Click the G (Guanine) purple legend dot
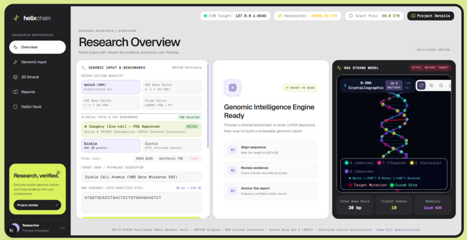 pos(346,171)
